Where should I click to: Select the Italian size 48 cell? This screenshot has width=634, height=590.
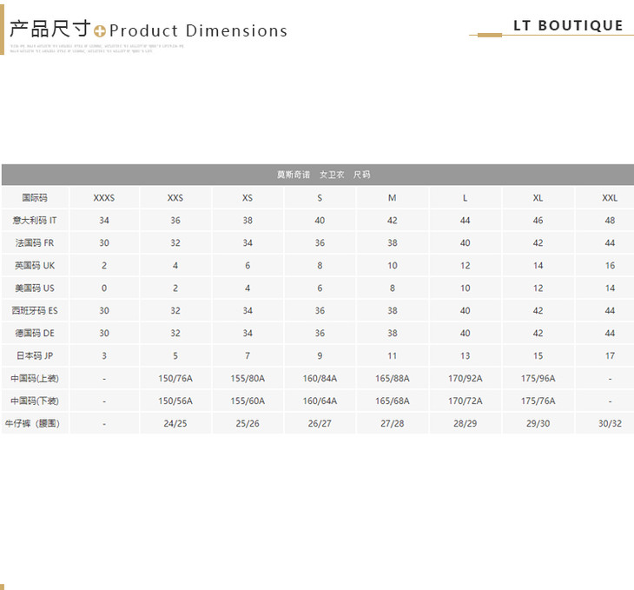610,221
